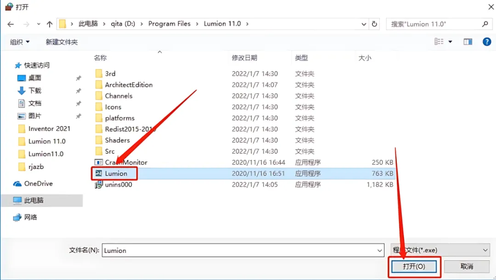Click the 763 KB size cell

383,174
